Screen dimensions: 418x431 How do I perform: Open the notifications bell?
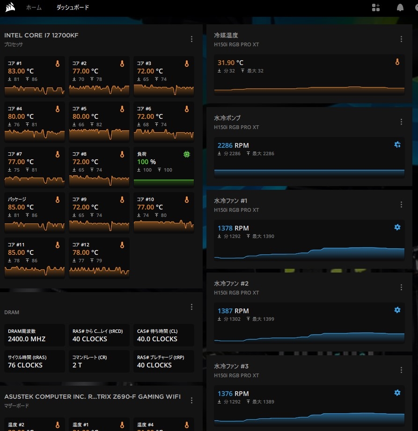click(400, 7)
